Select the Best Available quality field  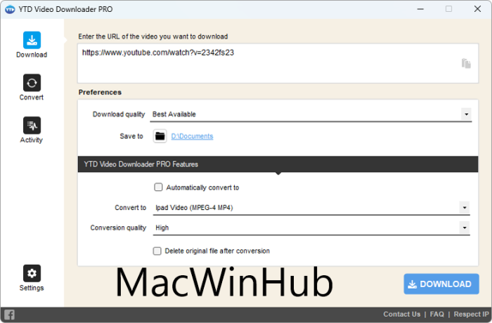311,114
